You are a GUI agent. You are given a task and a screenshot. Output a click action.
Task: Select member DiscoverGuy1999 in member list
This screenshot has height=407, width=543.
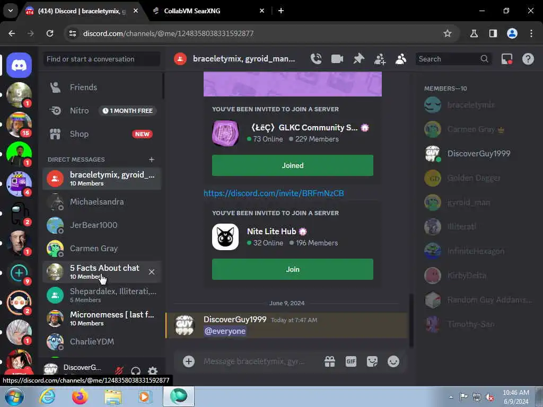(479, 154)
